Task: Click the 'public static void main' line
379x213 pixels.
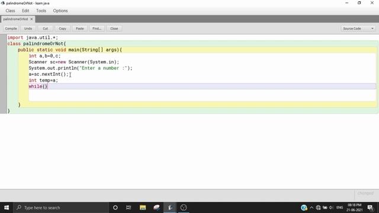Action: [70, 50]
